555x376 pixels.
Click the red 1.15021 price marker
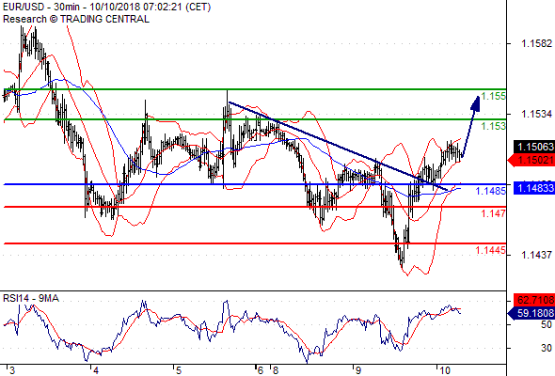(x=531, y=160)
